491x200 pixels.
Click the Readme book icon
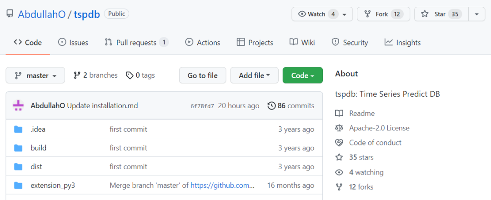tap(339, 113)
